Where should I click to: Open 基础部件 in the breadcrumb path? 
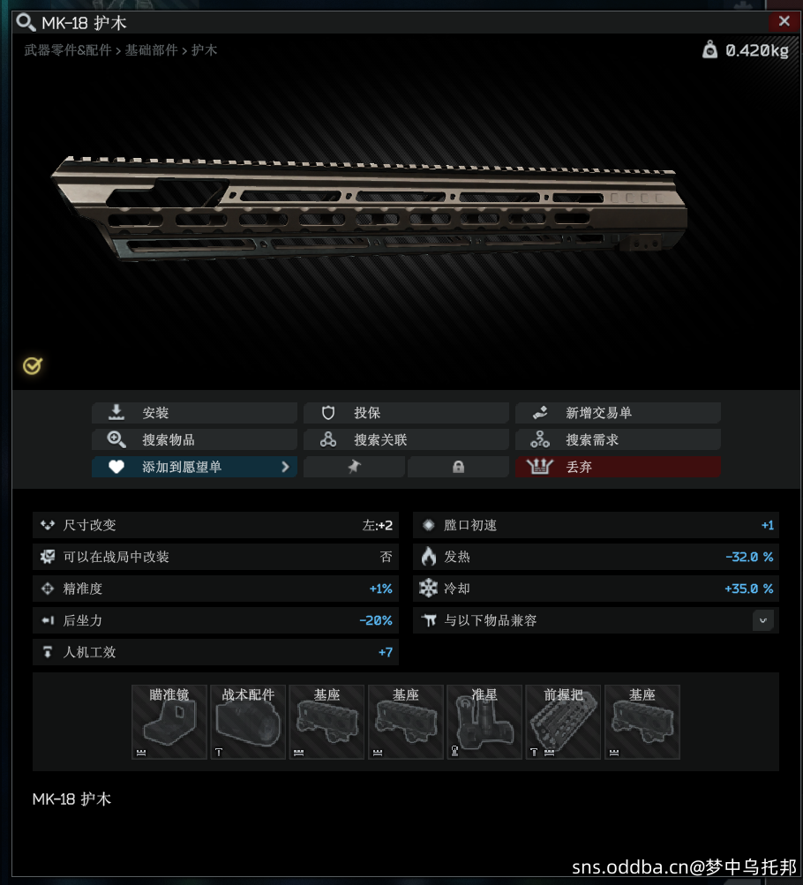[151, 50]
